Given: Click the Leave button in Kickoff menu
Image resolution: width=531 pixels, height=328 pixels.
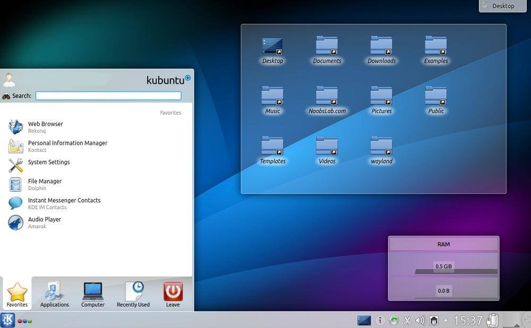Looking at the screenshot, I should coord(173,294).
